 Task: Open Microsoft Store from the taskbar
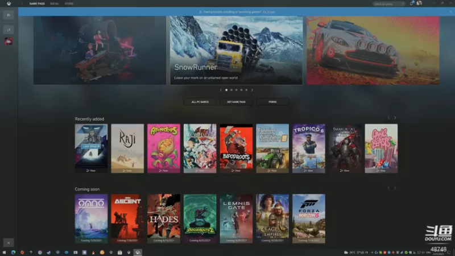coord(120,253)
